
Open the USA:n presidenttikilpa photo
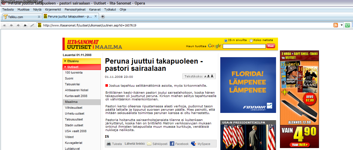point(248,137)
